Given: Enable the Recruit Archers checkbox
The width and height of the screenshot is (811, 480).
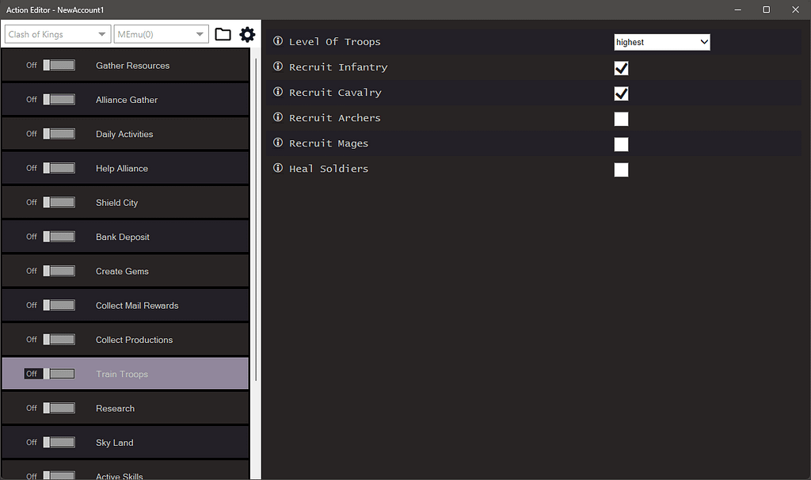Looking at the screenshot, I should 621,119.
